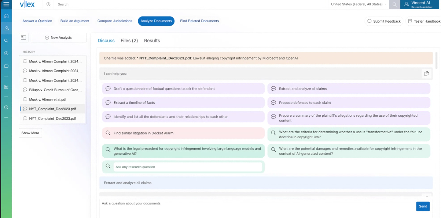The image size is (441, 218).
Task: Select the Analyze Documents tab
Action: (x=156, y=21)
